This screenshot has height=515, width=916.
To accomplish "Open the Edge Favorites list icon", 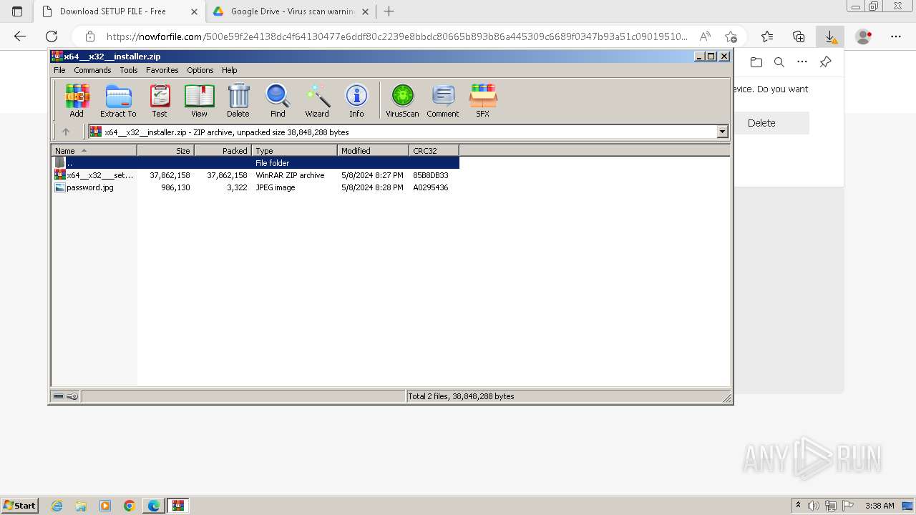I will tap(767, 36).
